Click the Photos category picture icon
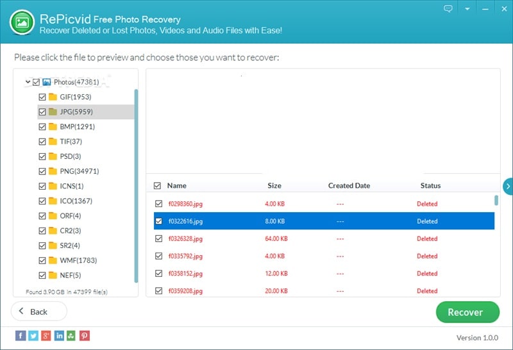 [x=46, y=82]
